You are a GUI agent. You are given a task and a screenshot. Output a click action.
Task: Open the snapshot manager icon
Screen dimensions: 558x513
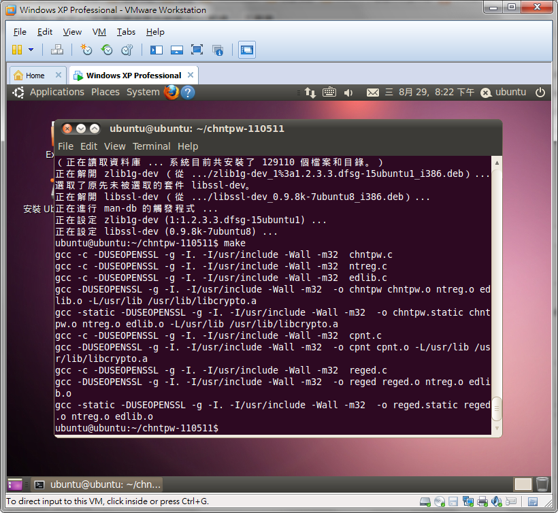pyautogui.click(x=127, y=50)
